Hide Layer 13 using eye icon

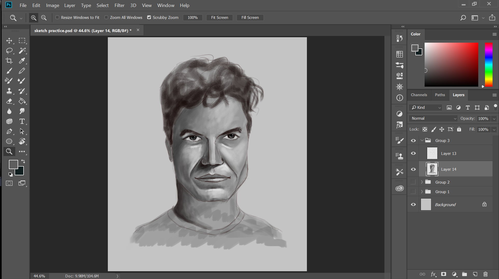[x=413, y=153]
